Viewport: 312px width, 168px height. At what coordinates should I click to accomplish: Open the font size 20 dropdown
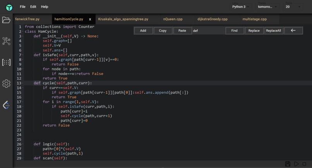click(293, 7)
